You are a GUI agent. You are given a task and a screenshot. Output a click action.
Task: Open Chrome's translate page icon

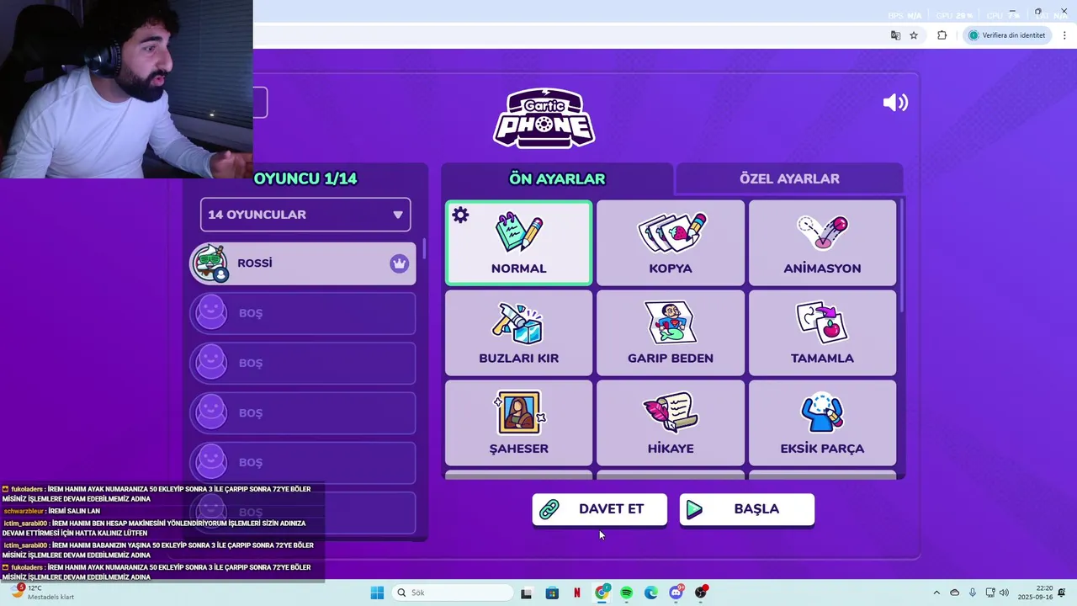[895, 35]
